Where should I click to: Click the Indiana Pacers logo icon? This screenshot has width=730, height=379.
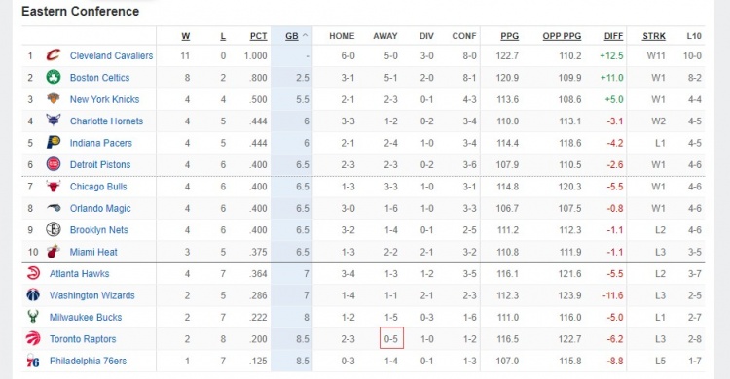click(54, 142)
